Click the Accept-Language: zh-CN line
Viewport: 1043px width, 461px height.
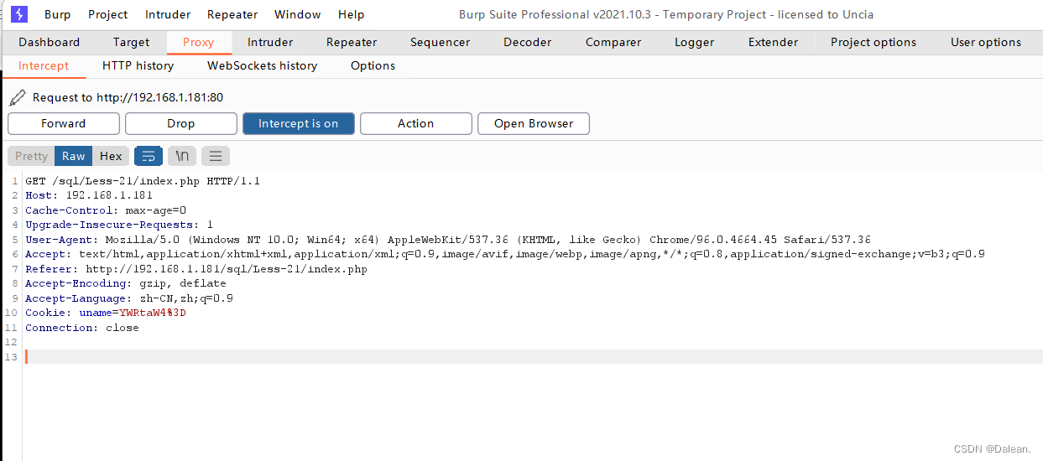(x=129, y=298)
